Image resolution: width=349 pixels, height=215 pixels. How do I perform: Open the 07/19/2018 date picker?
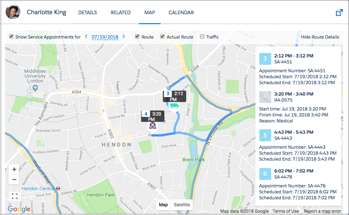pyautogui.click(x=105, y=37)
